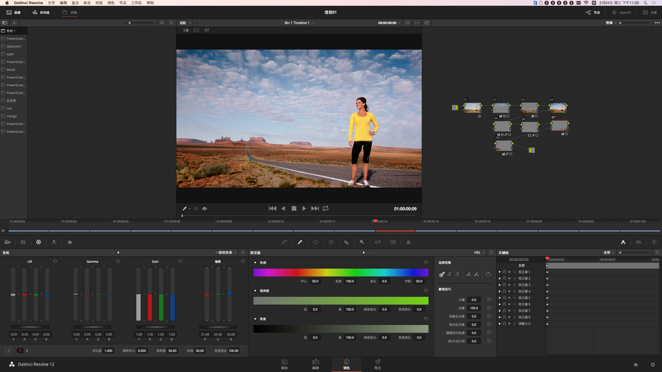Show the scopes panel icon

pos(639,242)
